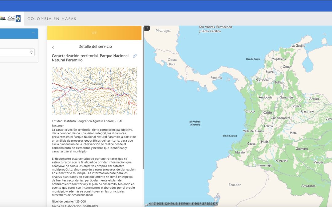Click the arrow icon beside the coordinates readout
The width and height of the screenshot is (332, 207).
coord(146,205)
